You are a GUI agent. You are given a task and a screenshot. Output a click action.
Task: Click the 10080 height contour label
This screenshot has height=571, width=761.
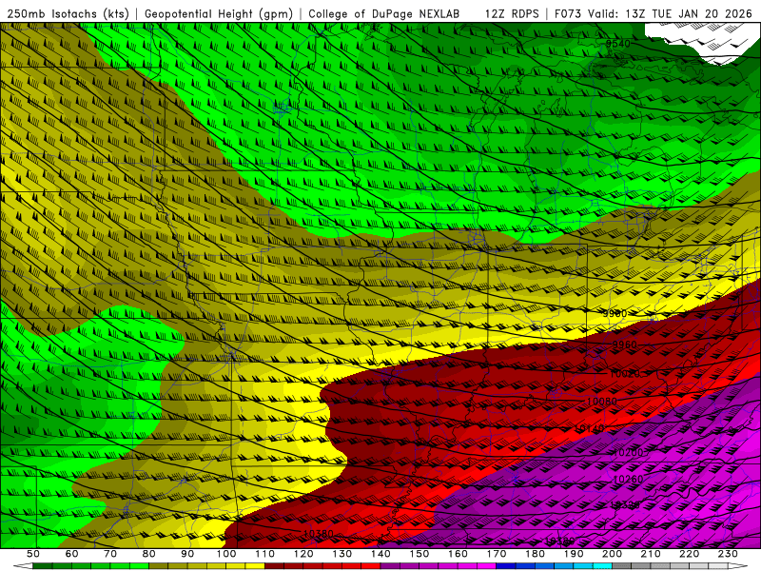pos(602,402)
